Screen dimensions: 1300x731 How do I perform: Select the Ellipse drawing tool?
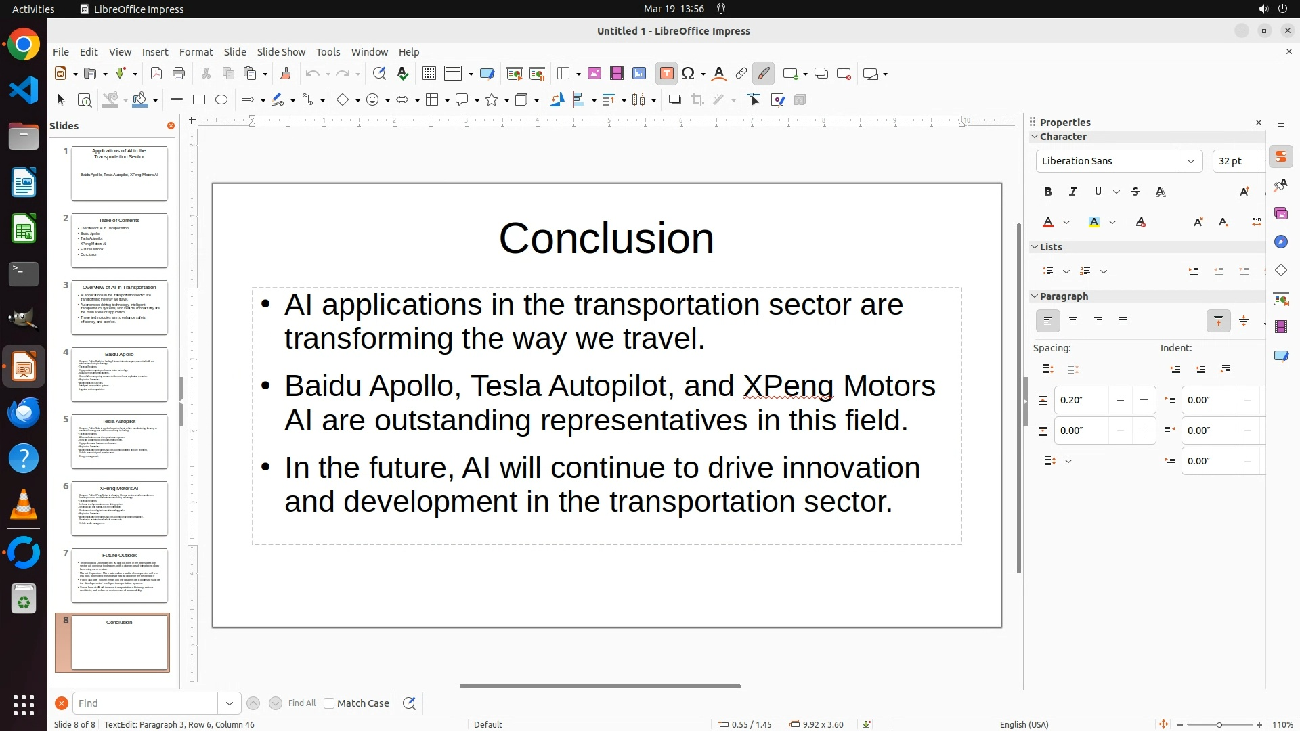click(221, 100)
